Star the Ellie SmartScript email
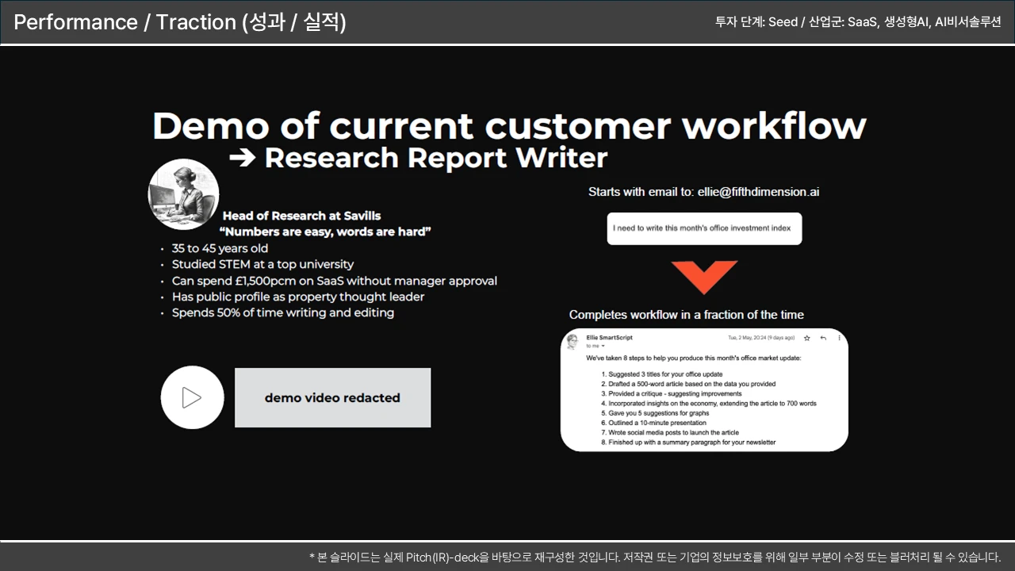Screen dimensions: 1015x571 pos(806,338)
